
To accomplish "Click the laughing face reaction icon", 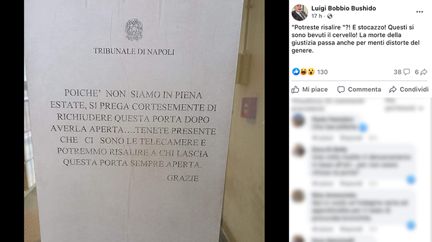I will tap(303, 72).
